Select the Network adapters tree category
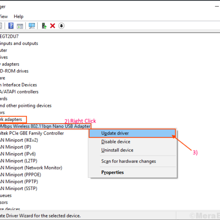220x220 pixels. [11, 120]
